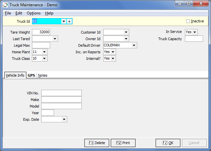Switch to the Notes tab
Viewport: 211px width, 151px height.
tap(43, 75)
